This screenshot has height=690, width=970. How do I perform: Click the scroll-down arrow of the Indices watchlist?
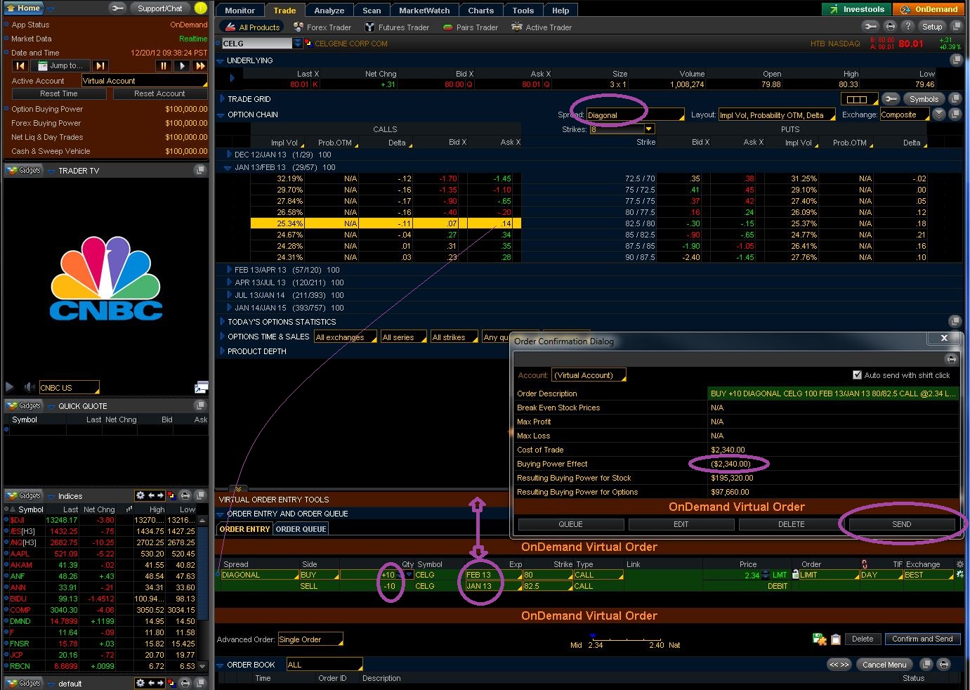[x=203, y=665]
